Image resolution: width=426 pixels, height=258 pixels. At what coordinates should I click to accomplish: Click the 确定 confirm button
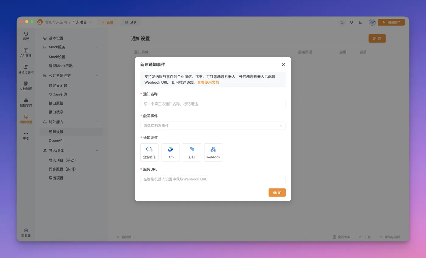pyautogui.click(x=277, y=193)
